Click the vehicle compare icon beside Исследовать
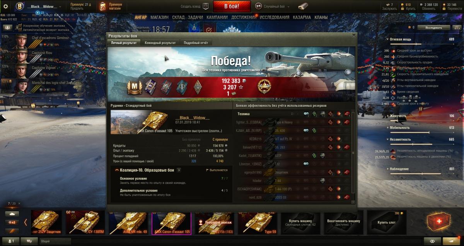The width and height of the screenshot is (464, 246). pyautogui.click(x=457, y=27)
